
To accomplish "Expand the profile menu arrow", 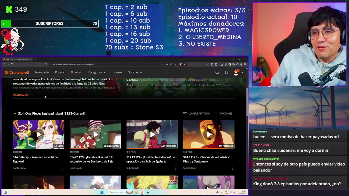I will (242, 73).
